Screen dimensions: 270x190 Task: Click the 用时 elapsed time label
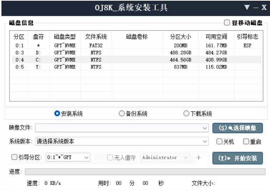click(x=105, y=183)
